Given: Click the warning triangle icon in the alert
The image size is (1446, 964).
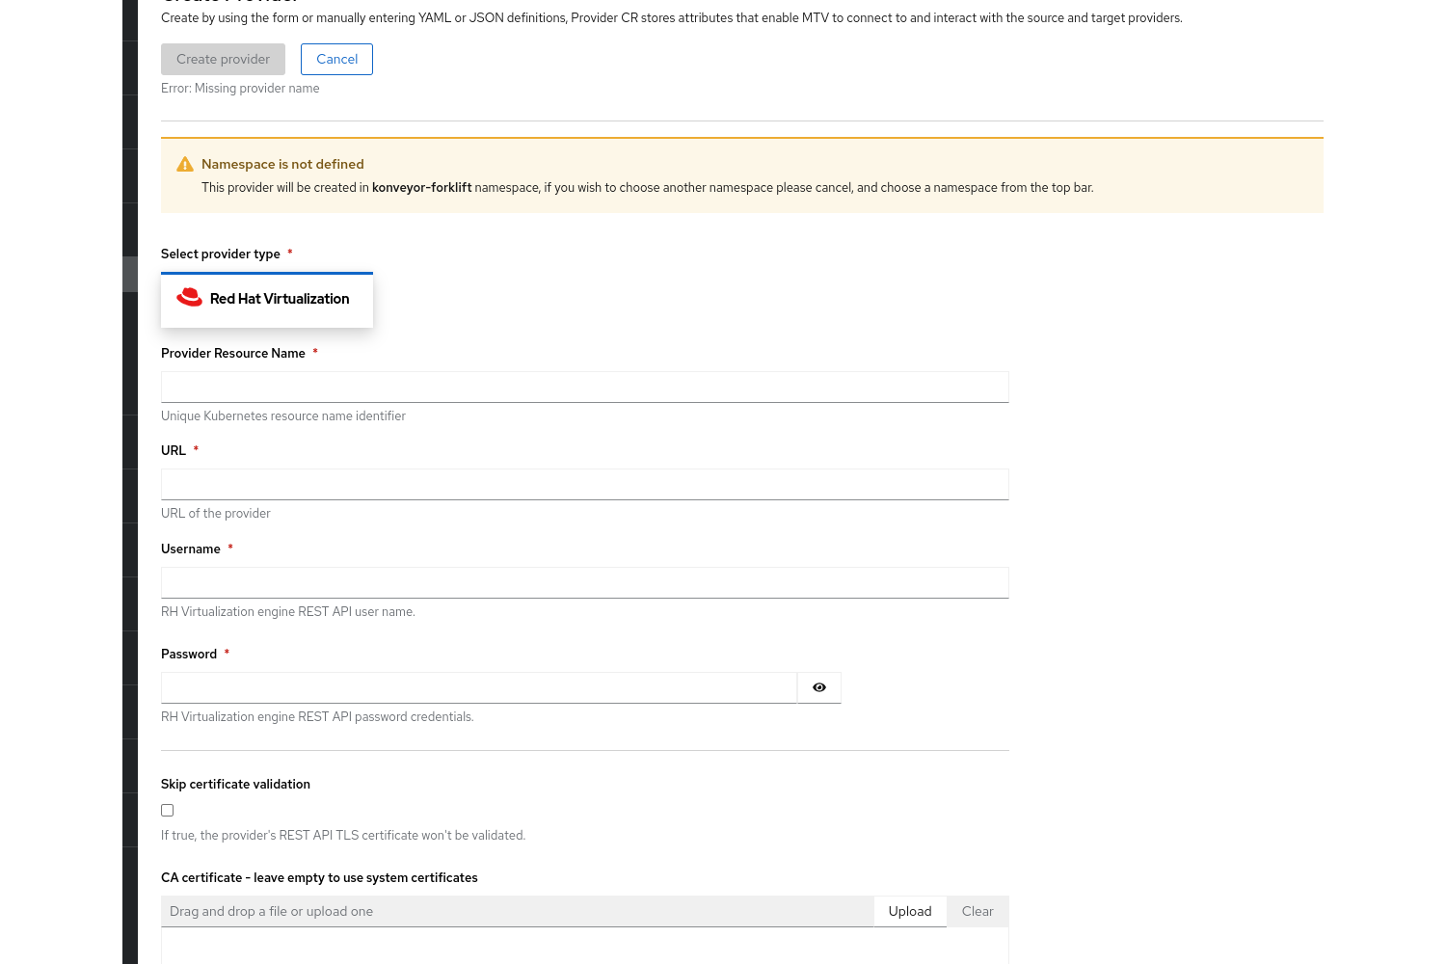Looking at the screenshot, I should 185,165.
